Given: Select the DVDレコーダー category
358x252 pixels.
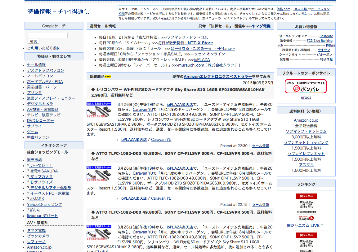Looking at the screenshot, I should (x=40, y=120).
